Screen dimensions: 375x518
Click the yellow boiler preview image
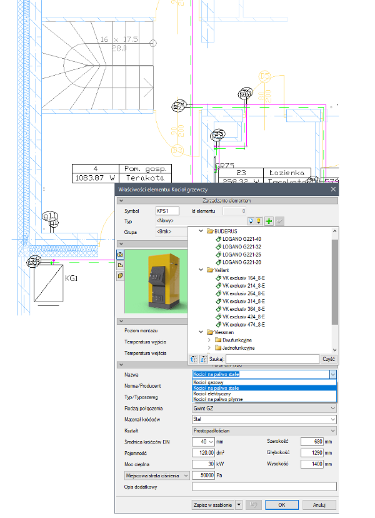pos(156,281)
